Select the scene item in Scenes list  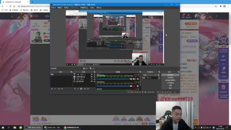62,75
